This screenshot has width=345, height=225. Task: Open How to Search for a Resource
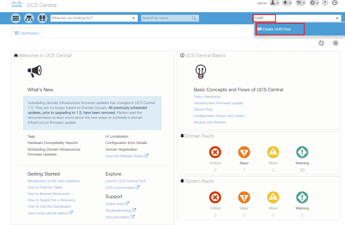tap(51, 200)
